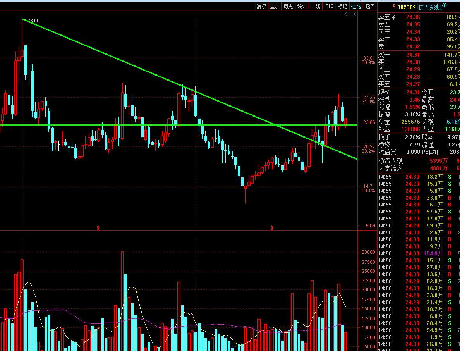Click the 33.01 price axis label
Viewport: 460px width, 351px height.
[x=369, y=58]
